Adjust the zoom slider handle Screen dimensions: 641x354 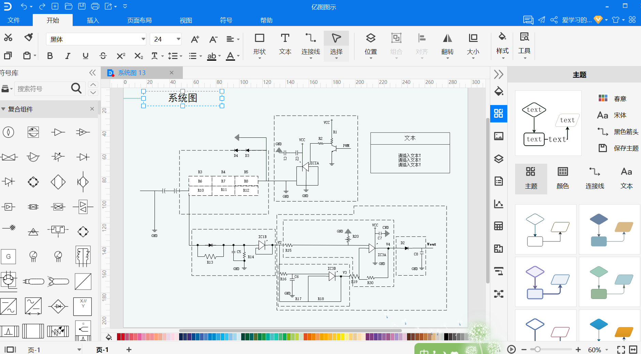[x=537, y=350]
